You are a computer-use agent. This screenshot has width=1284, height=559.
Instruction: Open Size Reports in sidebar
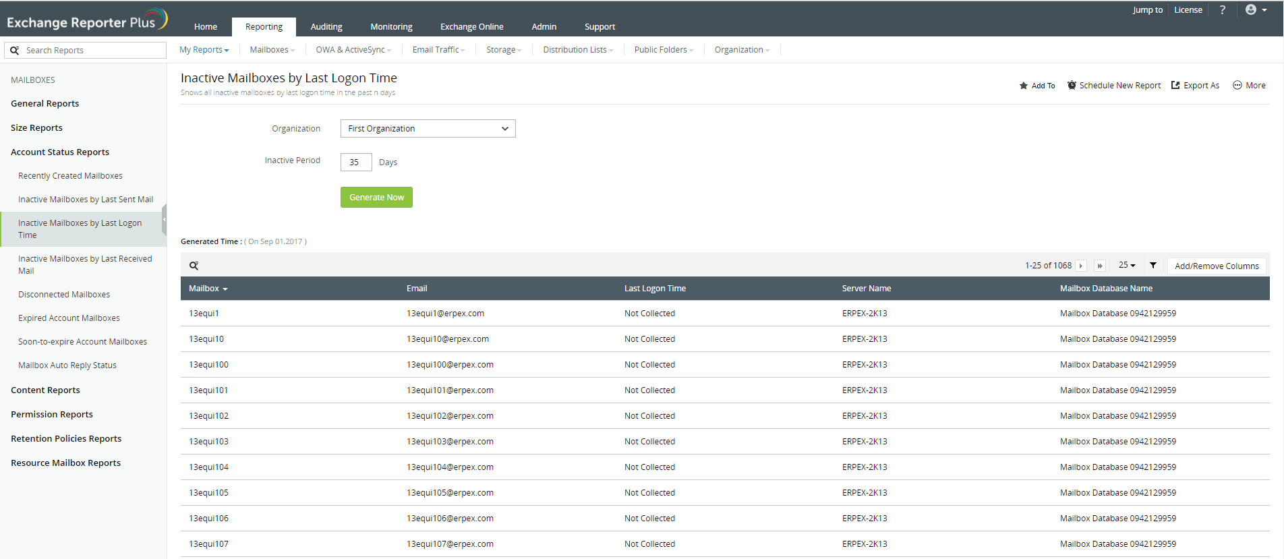point(36,128)
